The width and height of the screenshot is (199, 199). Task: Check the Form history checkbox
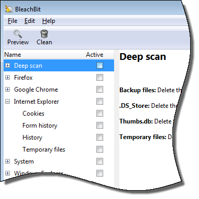[x=99, y=126]
